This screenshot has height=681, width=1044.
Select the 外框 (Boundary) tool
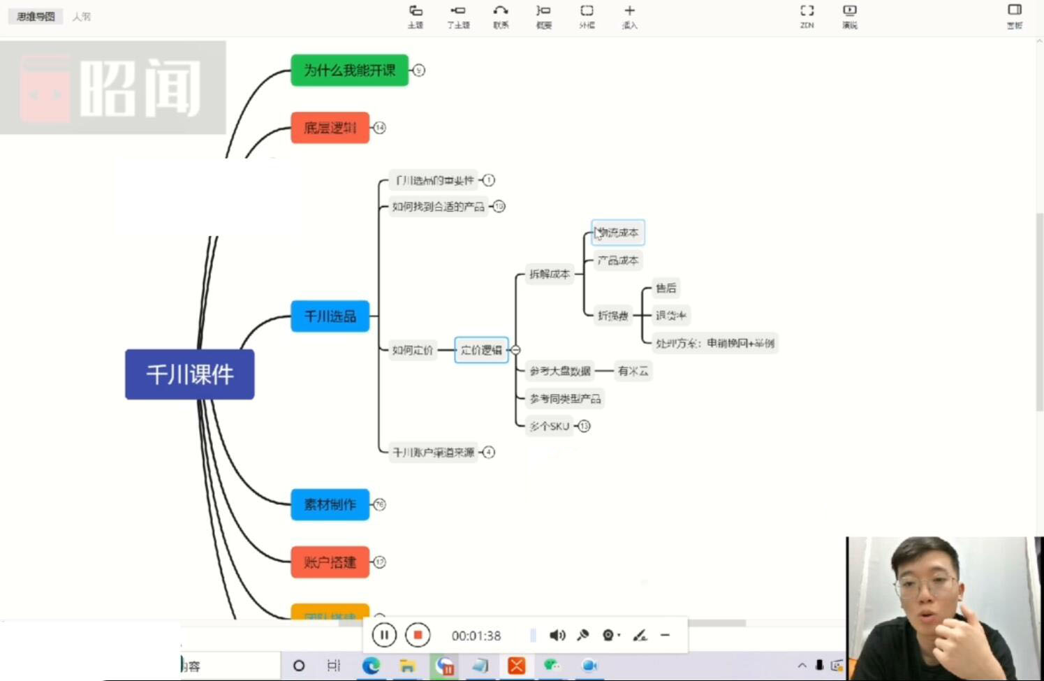click(x=587, y=15)
